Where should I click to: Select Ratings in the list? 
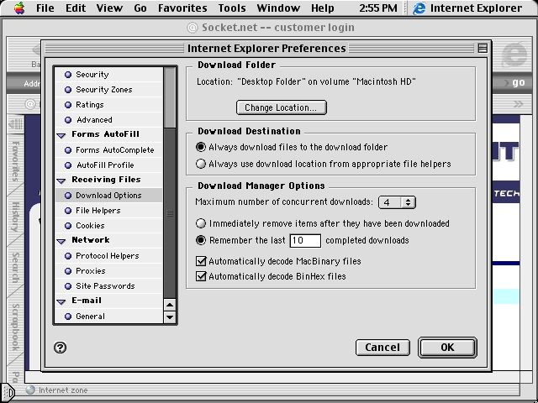109,104
